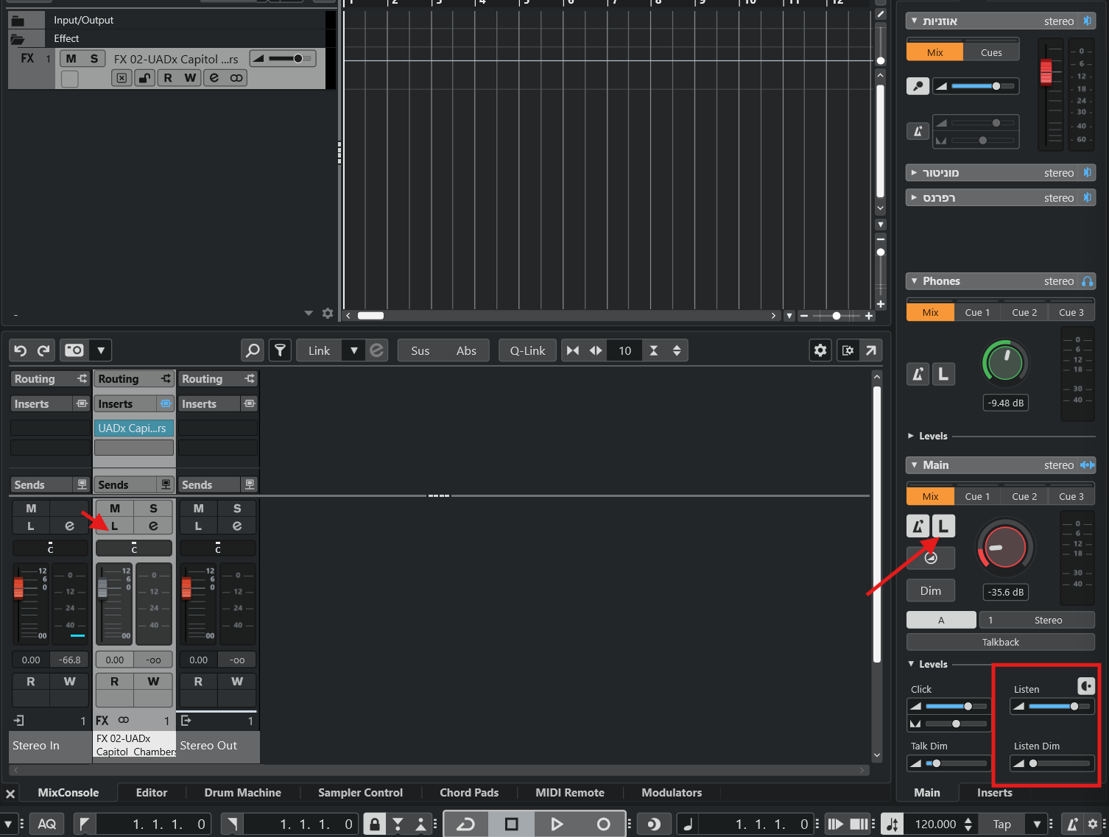The height and width of the screenshot is (837, 1109).
Task: Open the MixConsole channel search magnifier
Action: click(253, 350)
